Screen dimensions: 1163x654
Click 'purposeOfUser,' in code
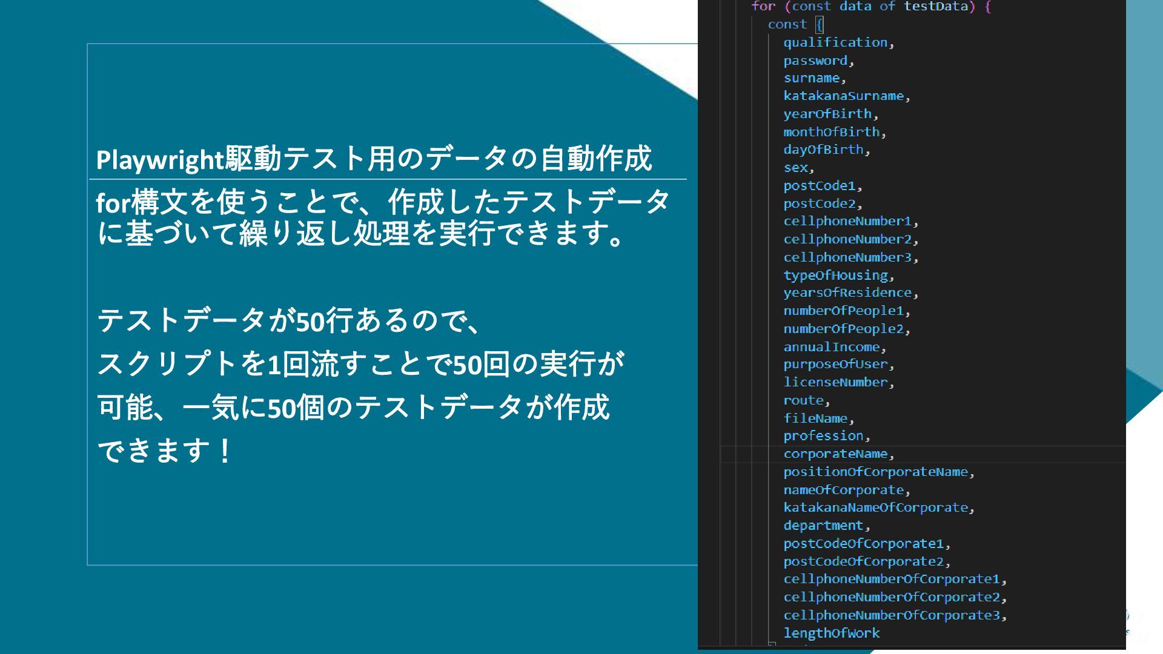[839, 364]
